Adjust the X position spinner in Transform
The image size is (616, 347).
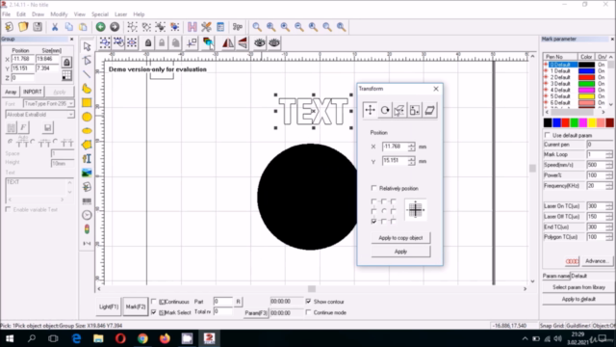tap(411, 147)
